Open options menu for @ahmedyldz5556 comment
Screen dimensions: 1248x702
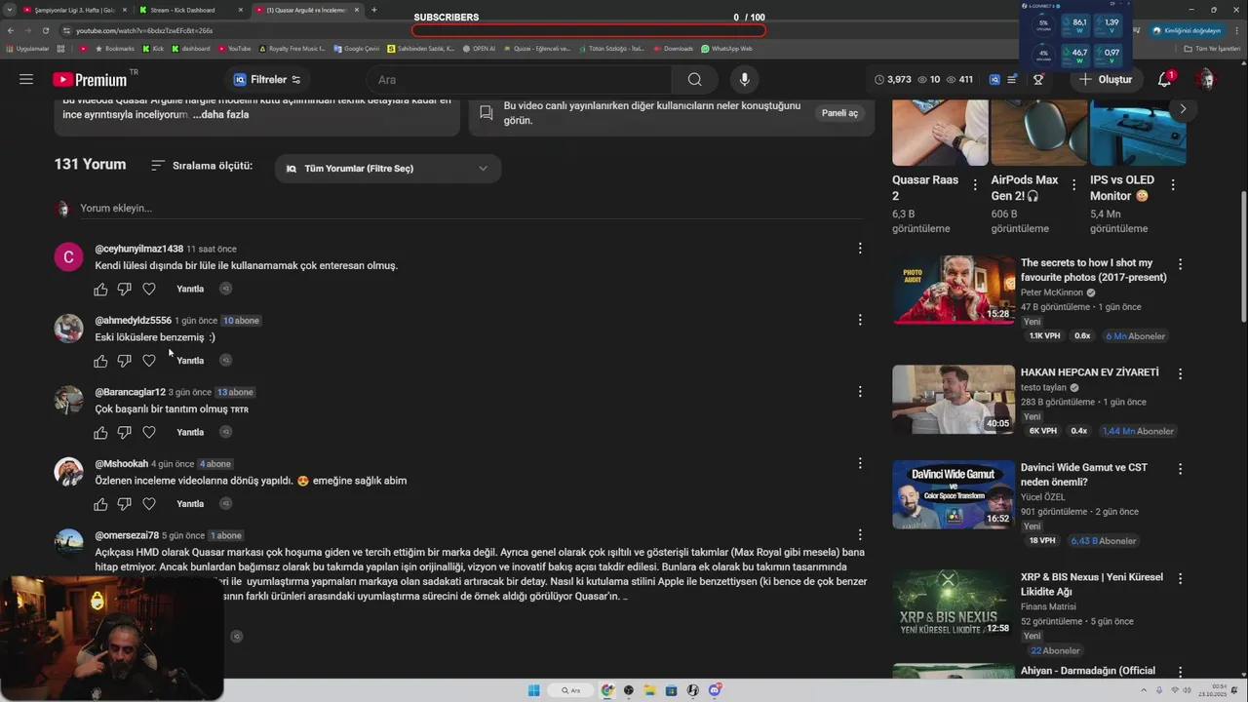[860, 320]
